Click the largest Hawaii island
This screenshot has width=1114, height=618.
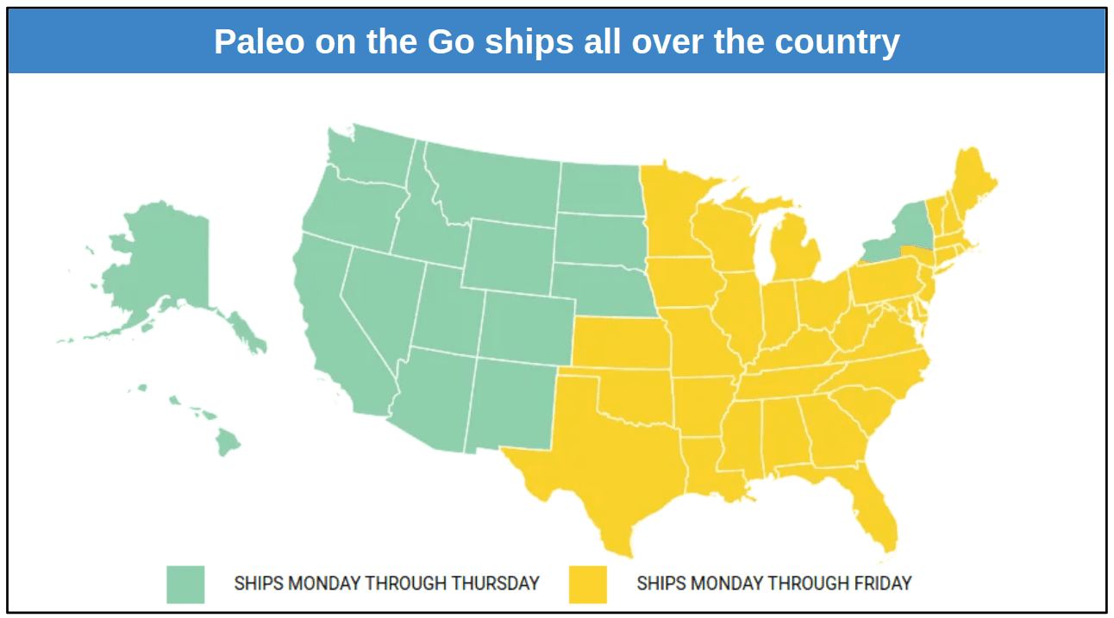228,443
